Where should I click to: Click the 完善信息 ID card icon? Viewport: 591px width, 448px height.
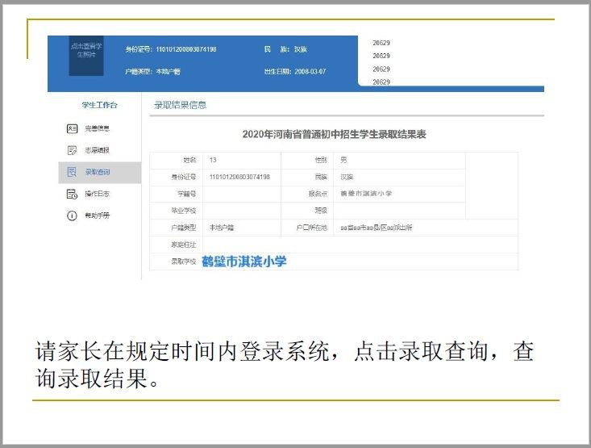(x=71, y=128)
